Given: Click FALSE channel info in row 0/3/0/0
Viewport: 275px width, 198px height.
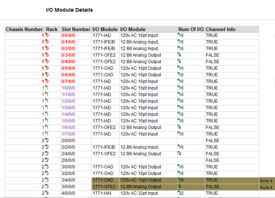Looking at the screenshot, I should (x=232, y=55).
